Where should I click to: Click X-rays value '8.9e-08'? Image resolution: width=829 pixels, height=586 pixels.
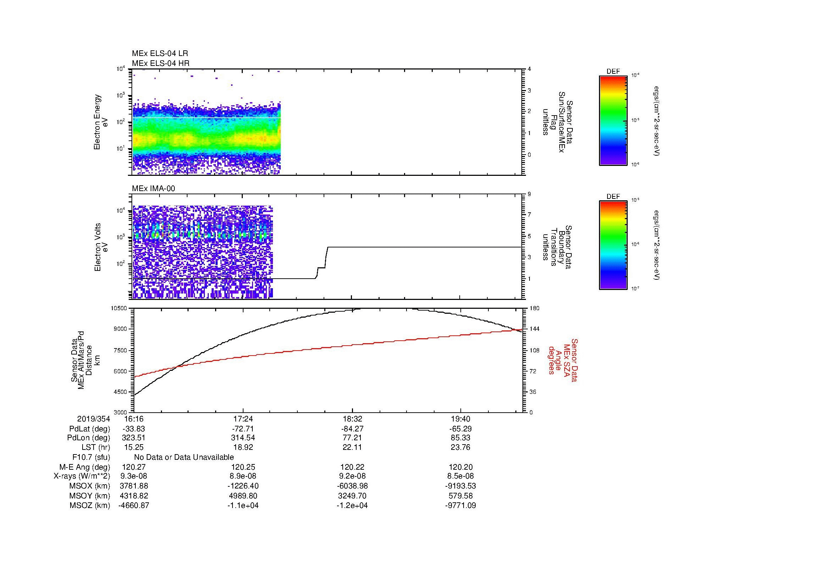pos(243,476)
